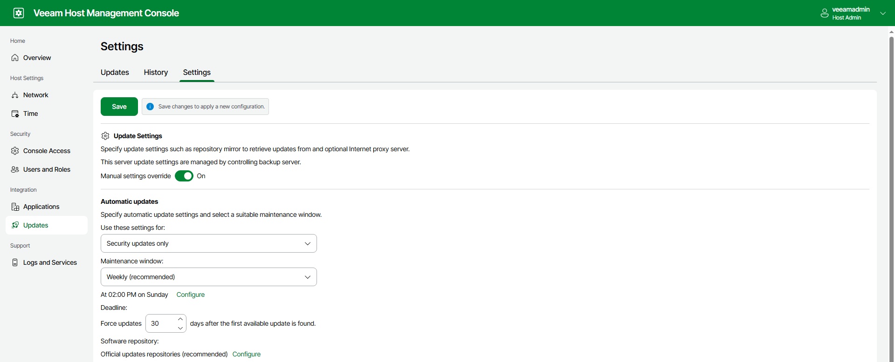Click the Users and Roles icon
Image resolution: width=895 pixels, height=362 pixels.
point(15,169)
